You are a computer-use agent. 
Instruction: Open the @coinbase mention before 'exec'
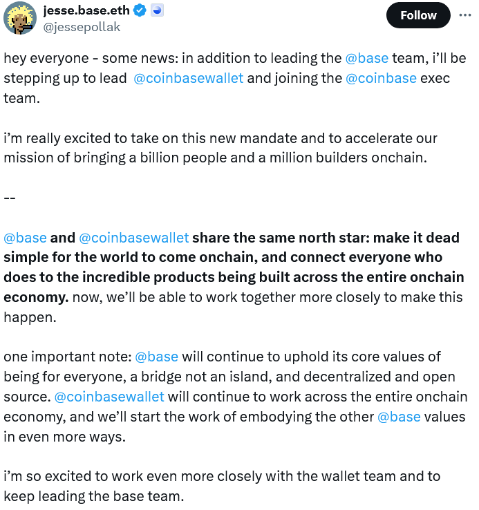[x=381, y=78]
